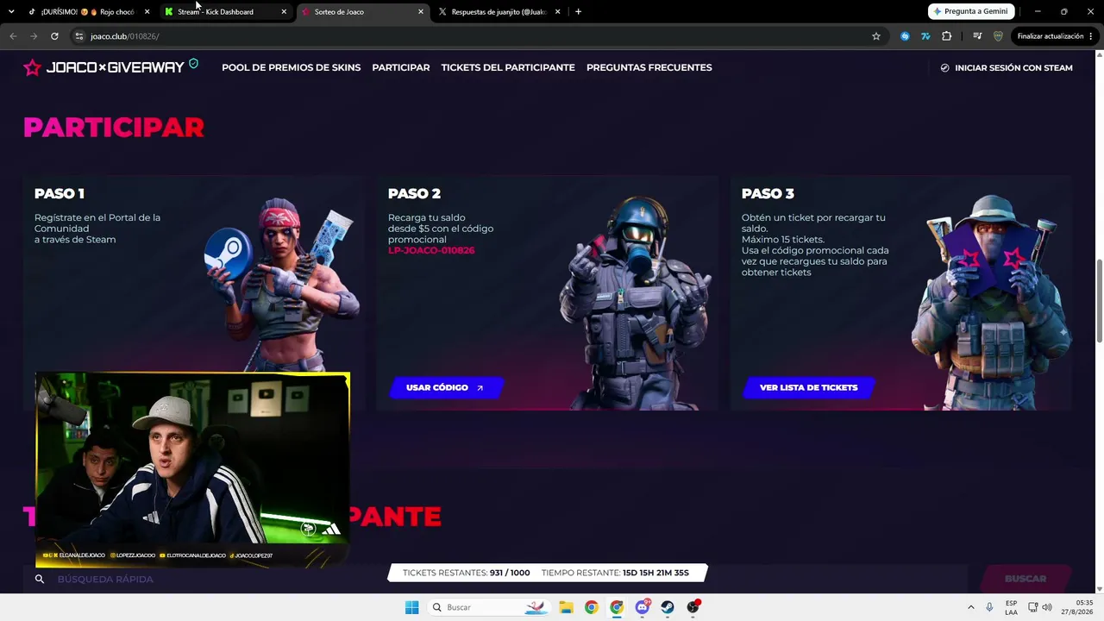Open the first Chrome taskbar icon
1104x621 pixels.
pyautogui.click(x=591, y=607)
